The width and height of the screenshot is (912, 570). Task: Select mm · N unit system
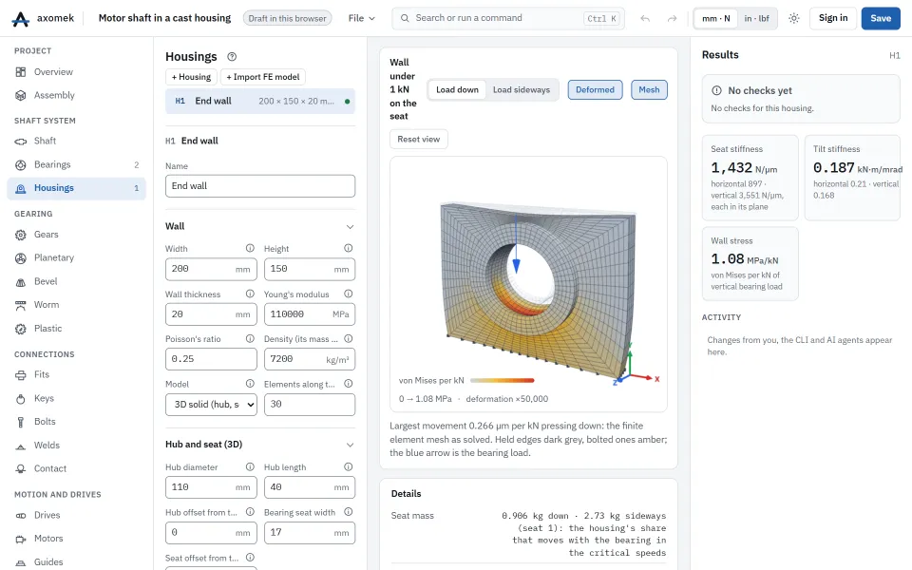point(716,19)
